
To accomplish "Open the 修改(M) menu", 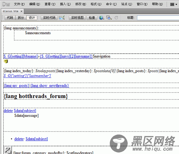I will tap(81, 4).
